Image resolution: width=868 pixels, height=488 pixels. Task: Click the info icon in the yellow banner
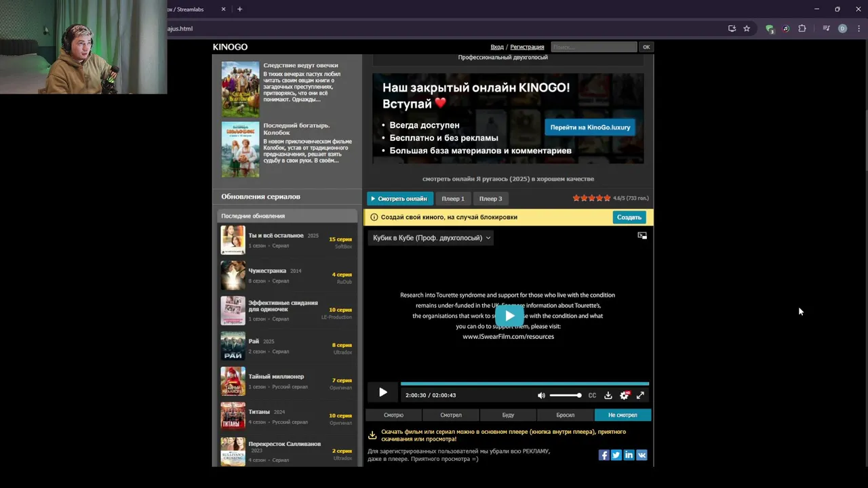(x=374, y=218)
